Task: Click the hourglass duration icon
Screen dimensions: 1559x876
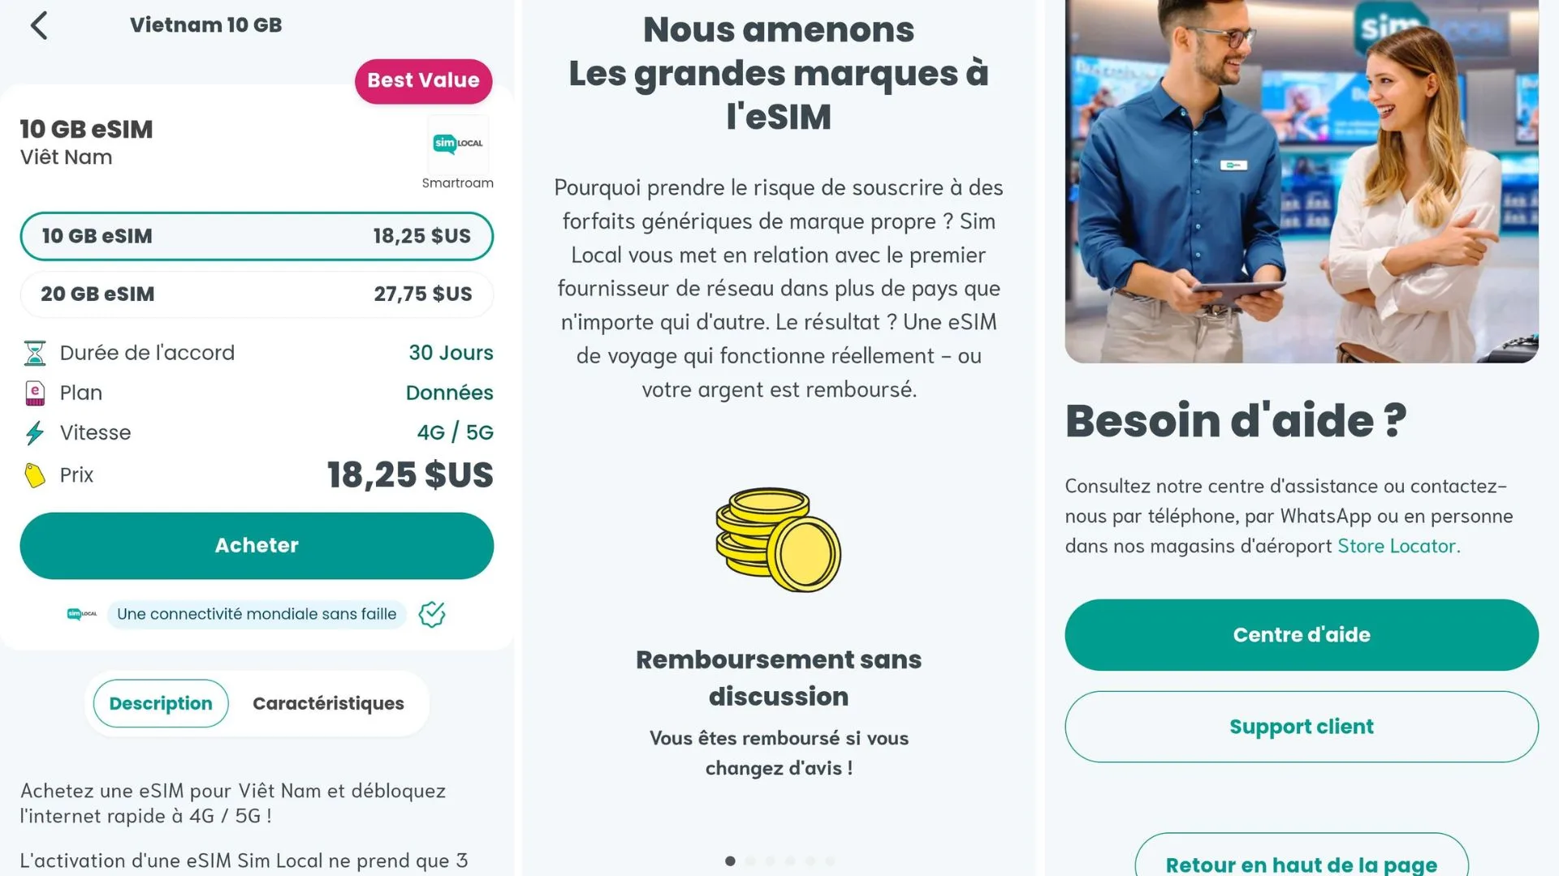Action: point(35,354)
